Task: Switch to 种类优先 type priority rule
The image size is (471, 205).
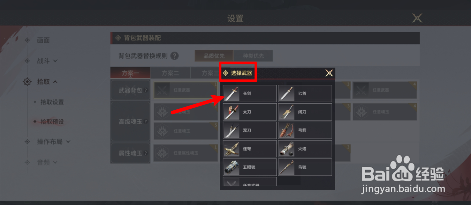Action: pyautogui.click(x=253, y=56)
